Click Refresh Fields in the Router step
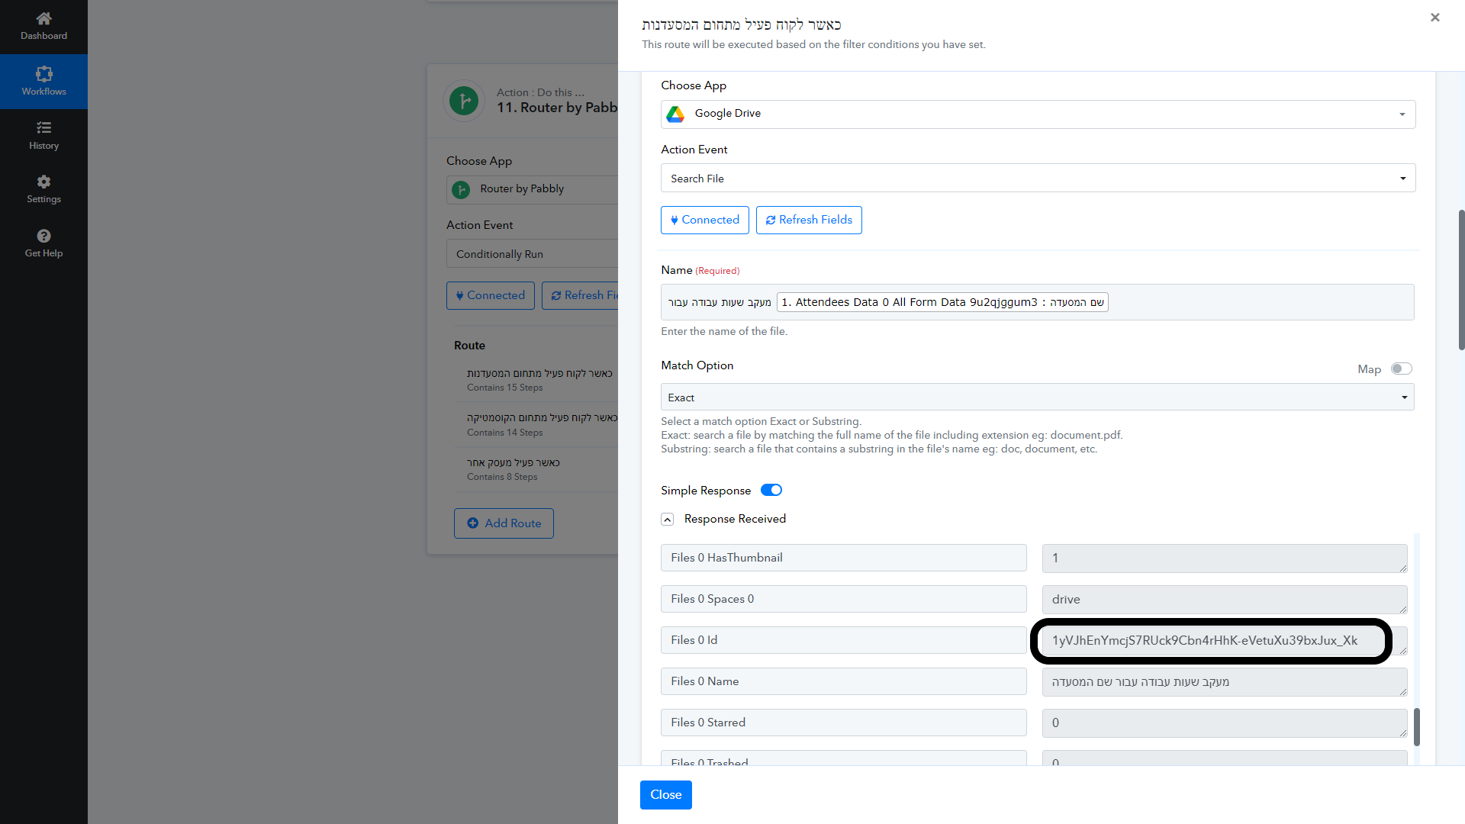Viewport: 1465px width, 824px height. pos(580,295)
